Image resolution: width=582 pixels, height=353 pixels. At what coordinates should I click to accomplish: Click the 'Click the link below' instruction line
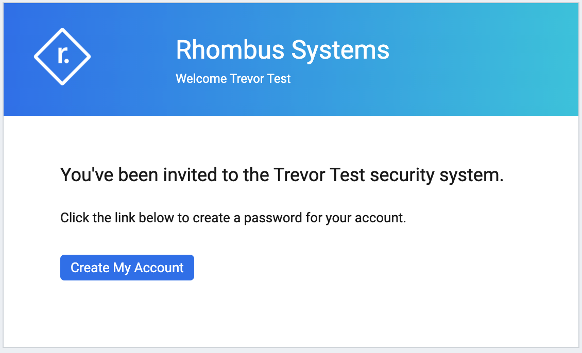coord(233,218)
